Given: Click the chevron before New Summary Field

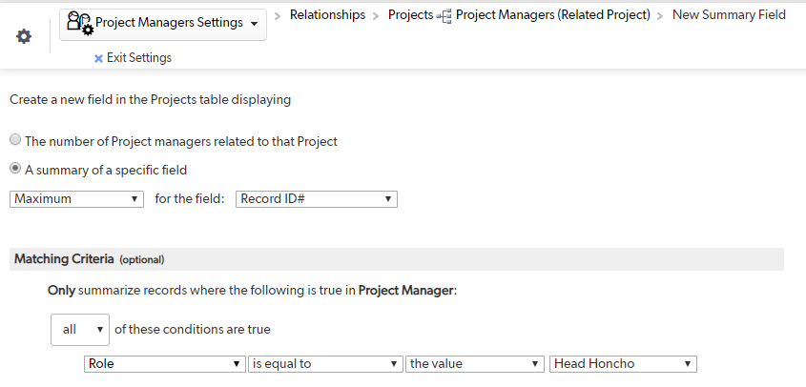Looking at the screenshot, I should coord(660,16).
